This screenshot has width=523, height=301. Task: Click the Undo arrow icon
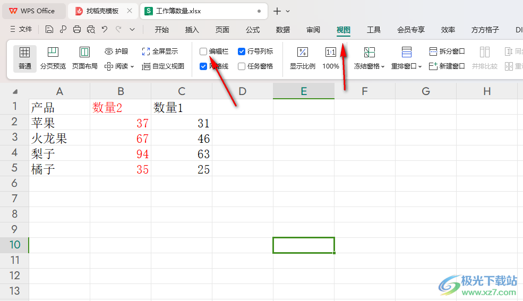[105, 30]
